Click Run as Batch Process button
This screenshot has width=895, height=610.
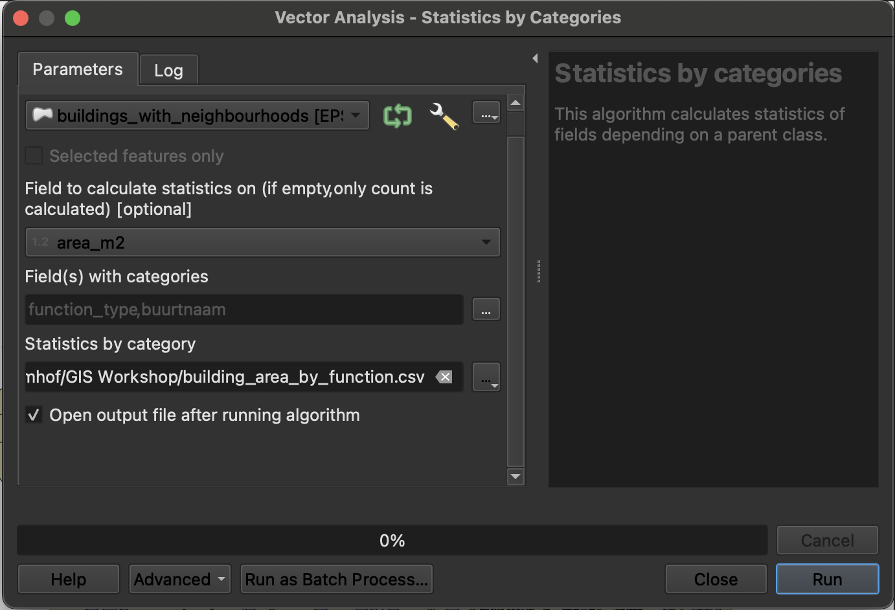tap(336, 579)
